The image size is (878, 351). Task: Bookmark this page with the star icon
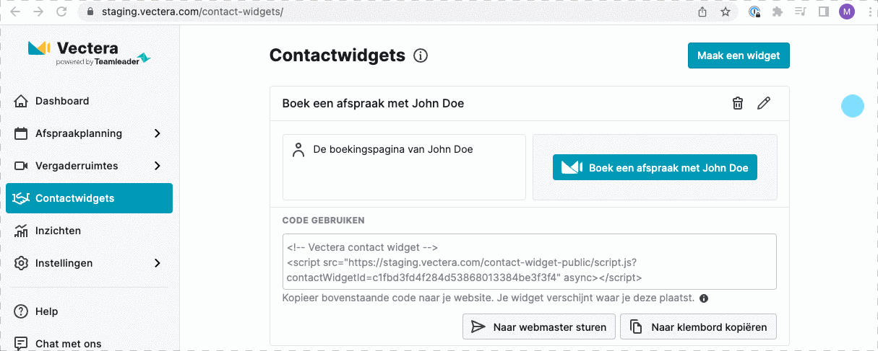(x=726, y=12)
